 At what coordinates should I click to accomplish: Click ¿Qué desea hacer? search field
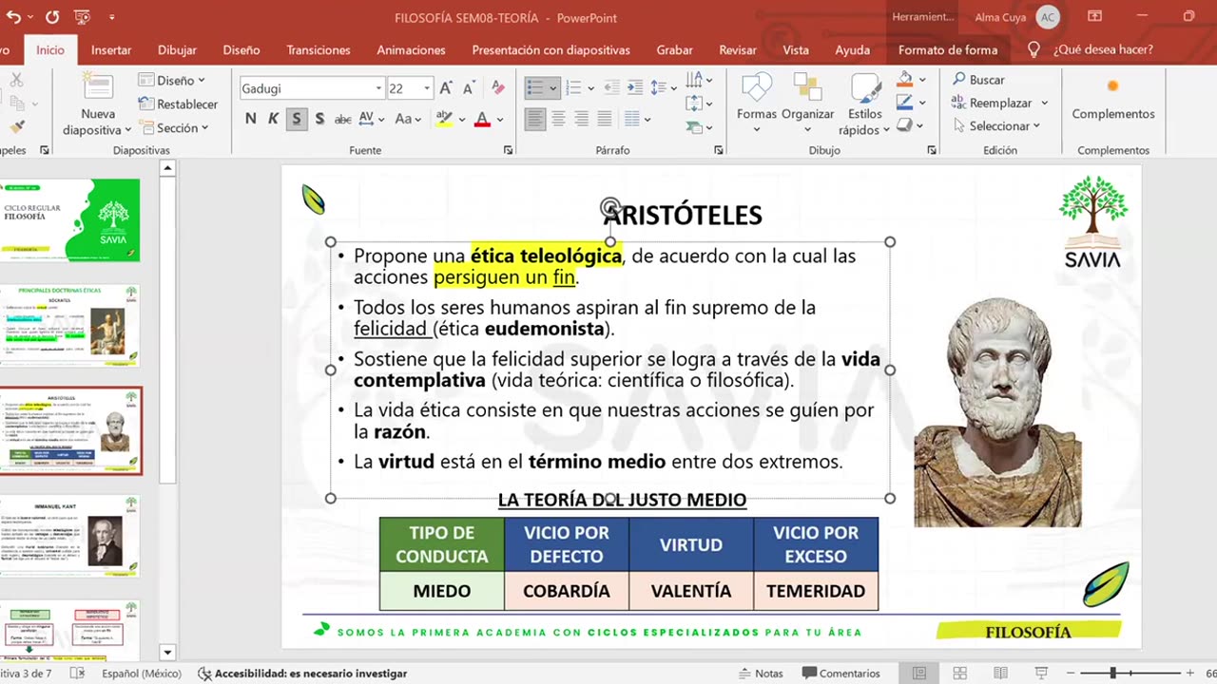pos(1103,49)
